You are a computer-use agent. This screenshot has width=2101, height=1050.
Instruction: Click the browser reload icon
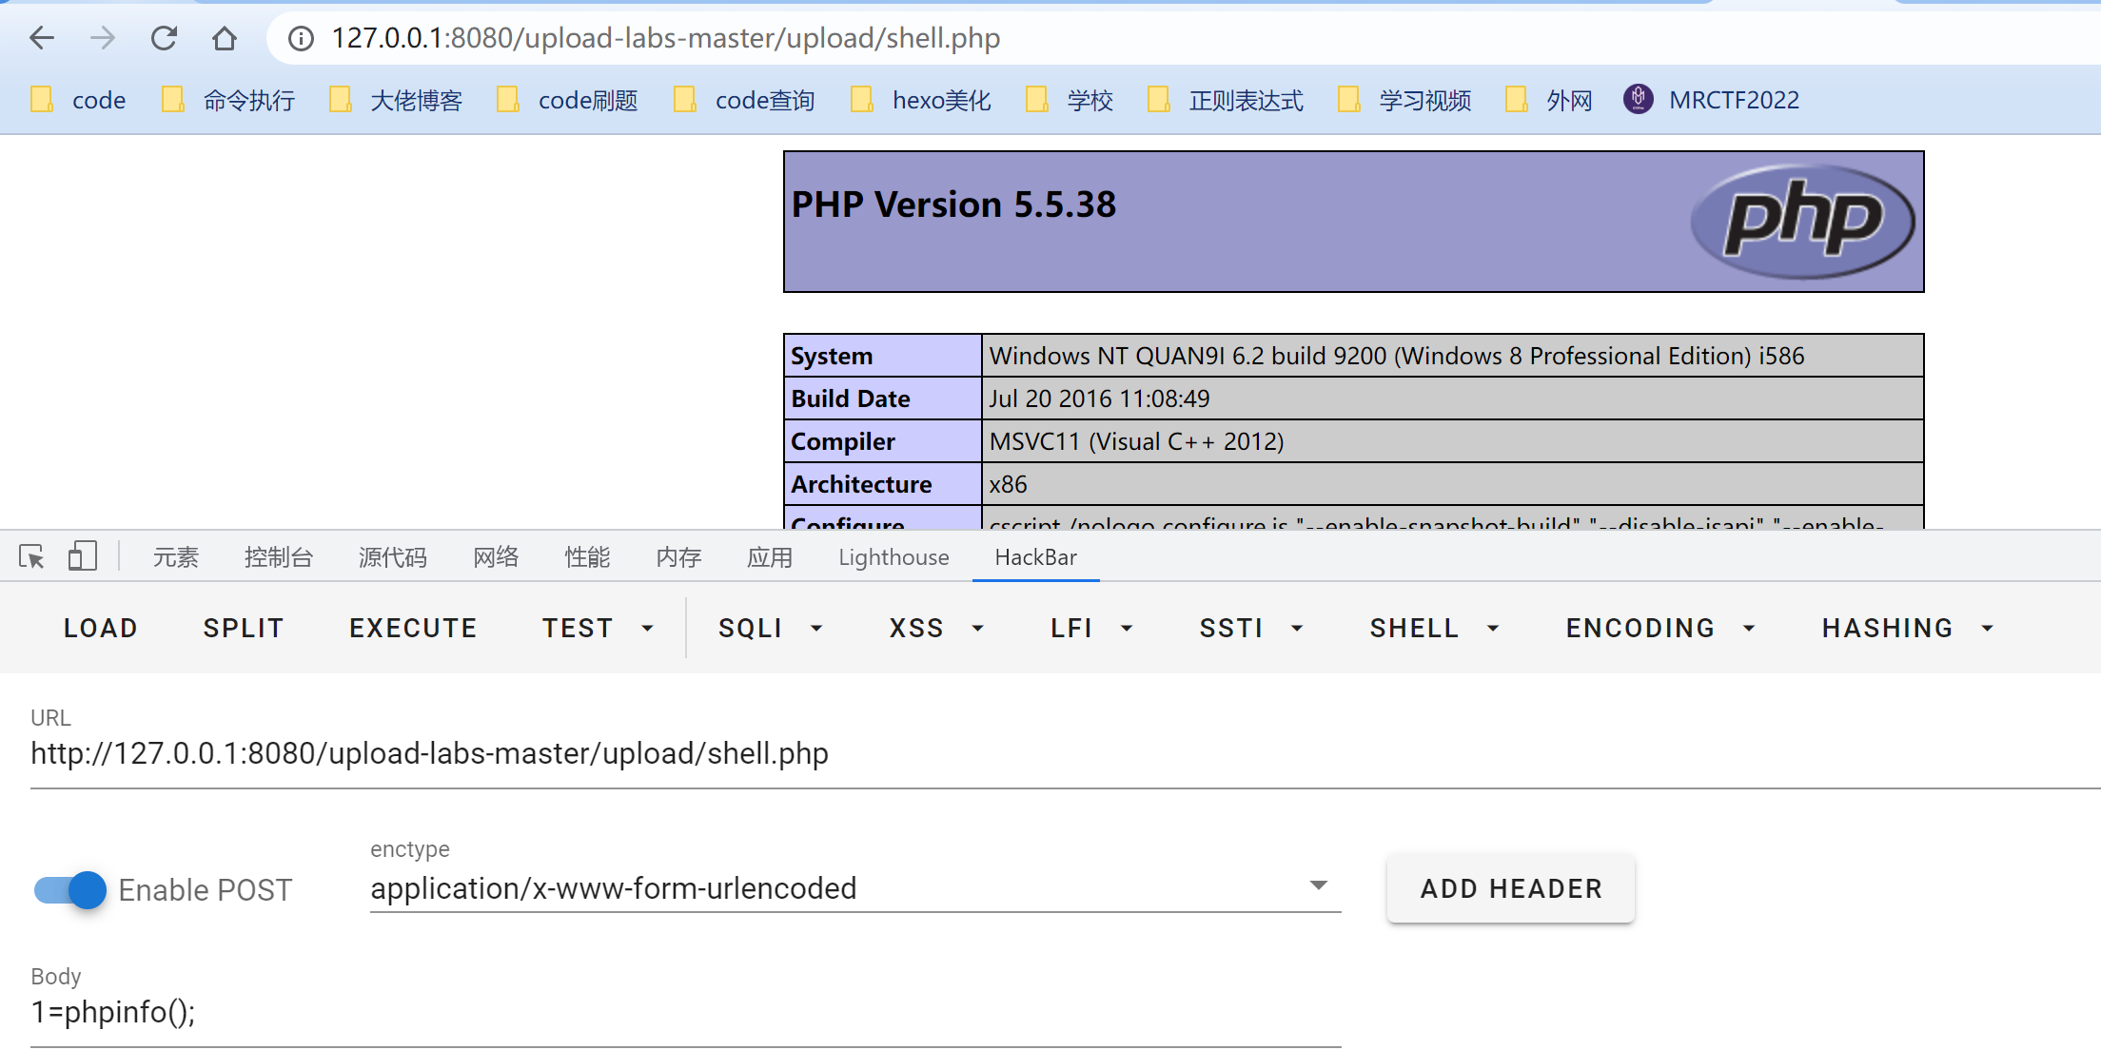[x=164, y=38]
